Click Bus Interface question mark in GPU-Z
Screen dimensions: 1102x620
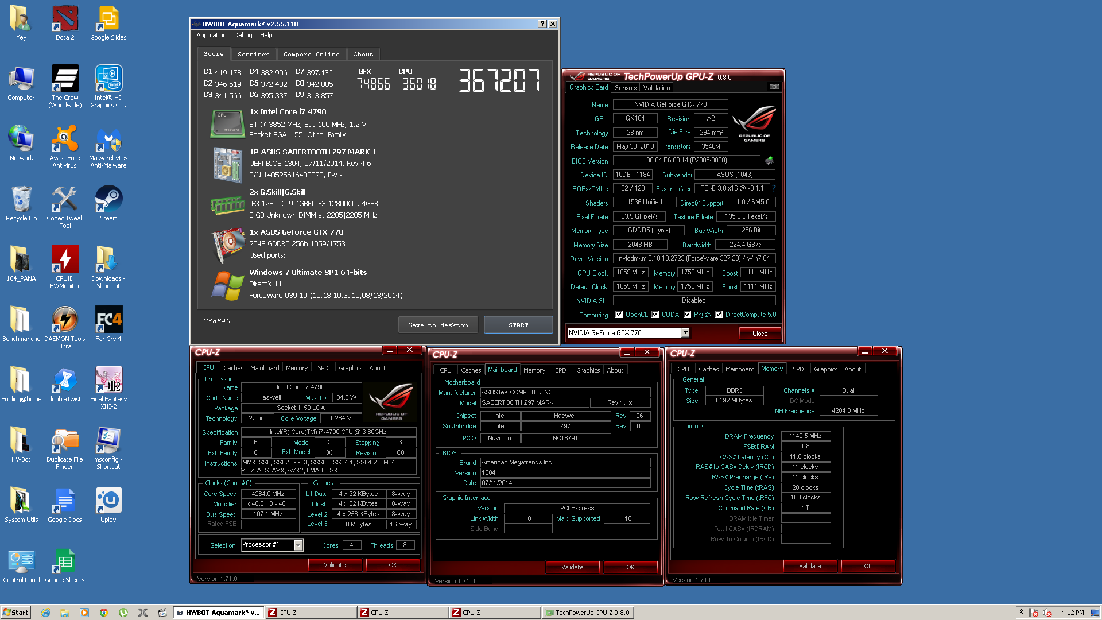774,188
